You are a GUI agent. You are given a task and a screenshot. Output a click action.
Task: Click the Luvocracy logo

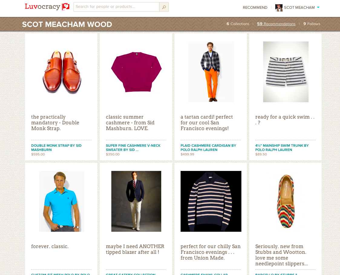[x=47, y=7]
